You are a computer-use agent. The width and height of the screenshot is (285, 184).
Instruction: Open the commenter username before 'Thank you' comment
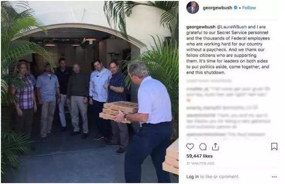(200, 115)
